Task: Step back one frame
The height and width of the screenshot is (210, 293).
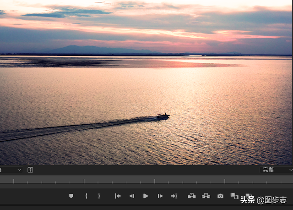Action: 131,196
